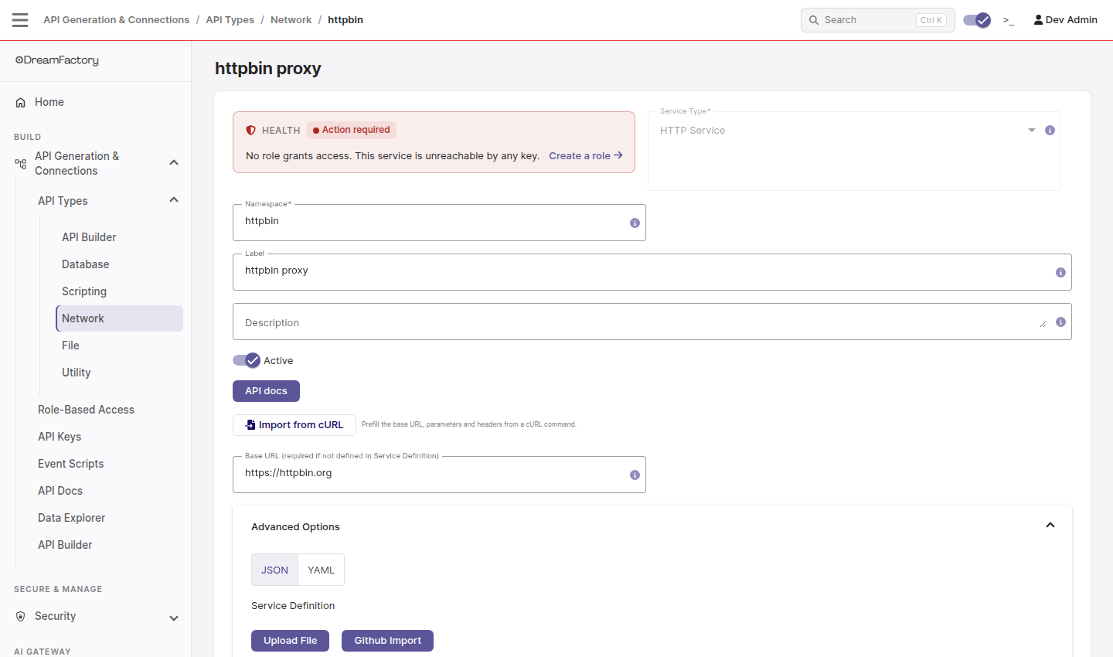Click the Dev Admin user icon
Viewport: 1113px width, 657px height.
pyautogui.click(x=1038, y=20)
